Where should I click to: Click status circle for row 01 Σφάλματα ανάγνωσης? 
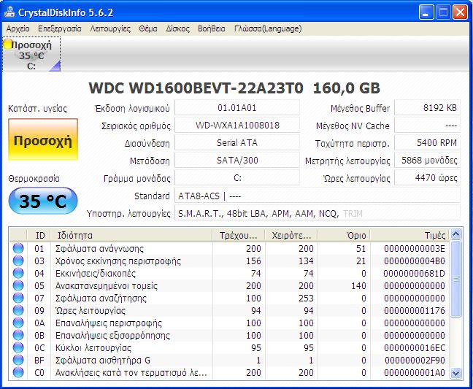[18, 248]
